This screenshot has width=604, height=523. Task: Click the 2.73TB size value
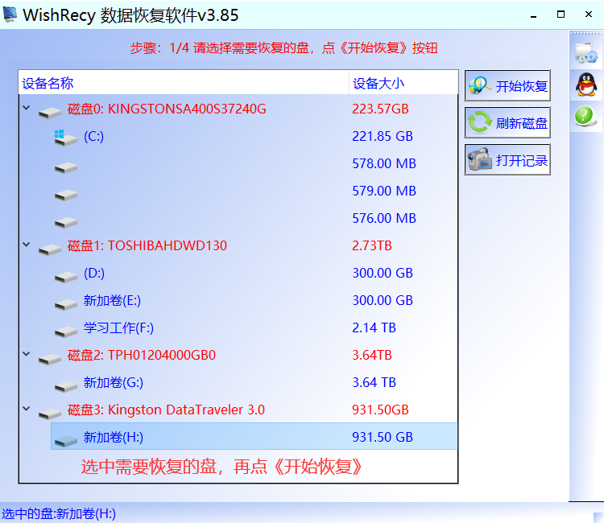372,245
